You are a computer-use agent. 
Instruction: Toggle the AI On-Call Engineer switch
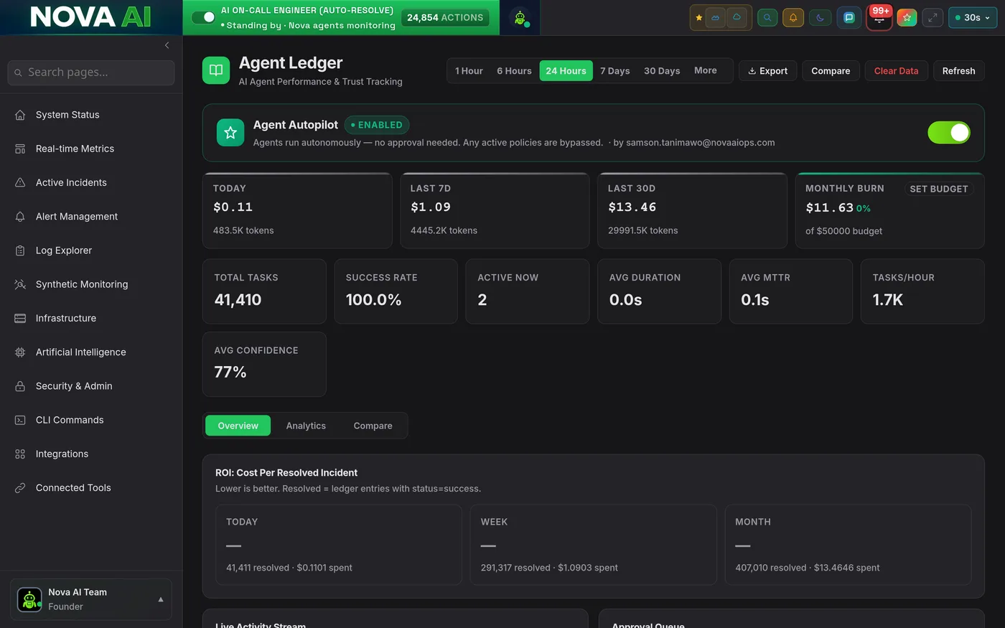pos(204,17)
